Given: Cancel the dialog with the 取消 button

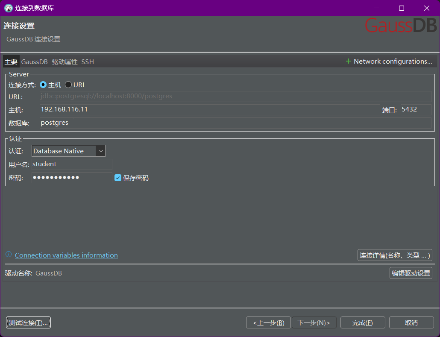Looking at the screenshot, I should (411, 322).
